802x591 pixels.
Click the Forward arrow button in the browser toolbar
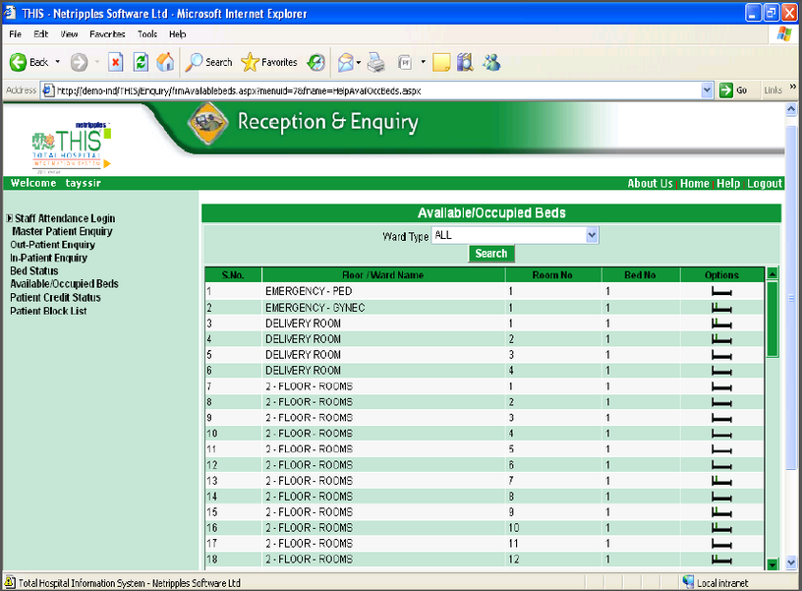pos(79,62)
